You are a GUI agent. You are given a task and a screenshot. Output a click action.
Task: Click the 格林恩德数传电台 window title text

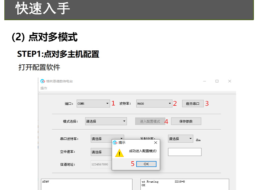[x=59, y=81]
